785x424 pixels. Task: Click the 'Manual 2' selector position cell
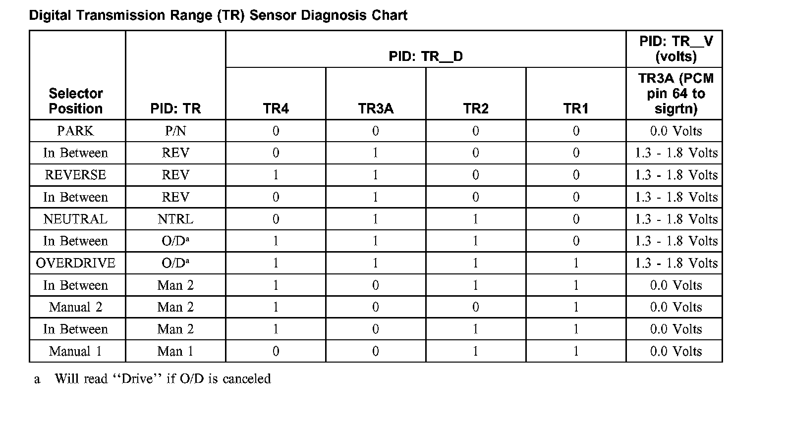[76, 307]
